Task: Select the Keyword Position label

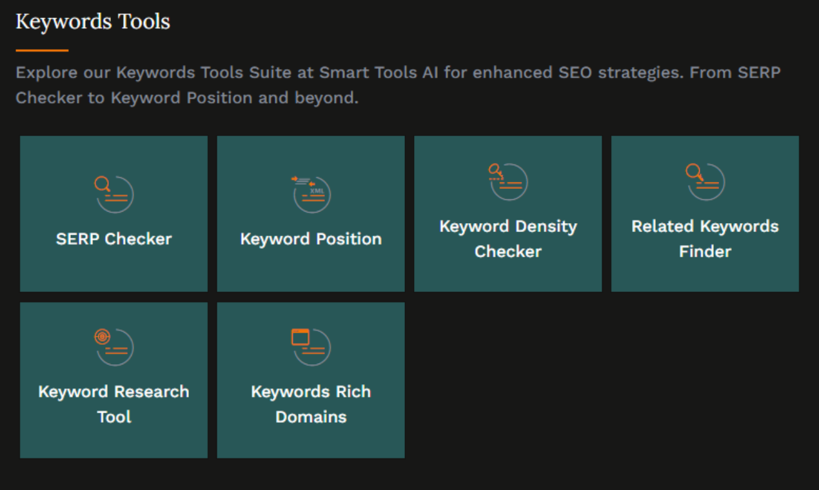Action: click(311, 239)
